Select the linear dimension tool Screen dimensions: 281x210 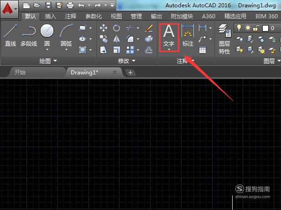pos(203,28)
